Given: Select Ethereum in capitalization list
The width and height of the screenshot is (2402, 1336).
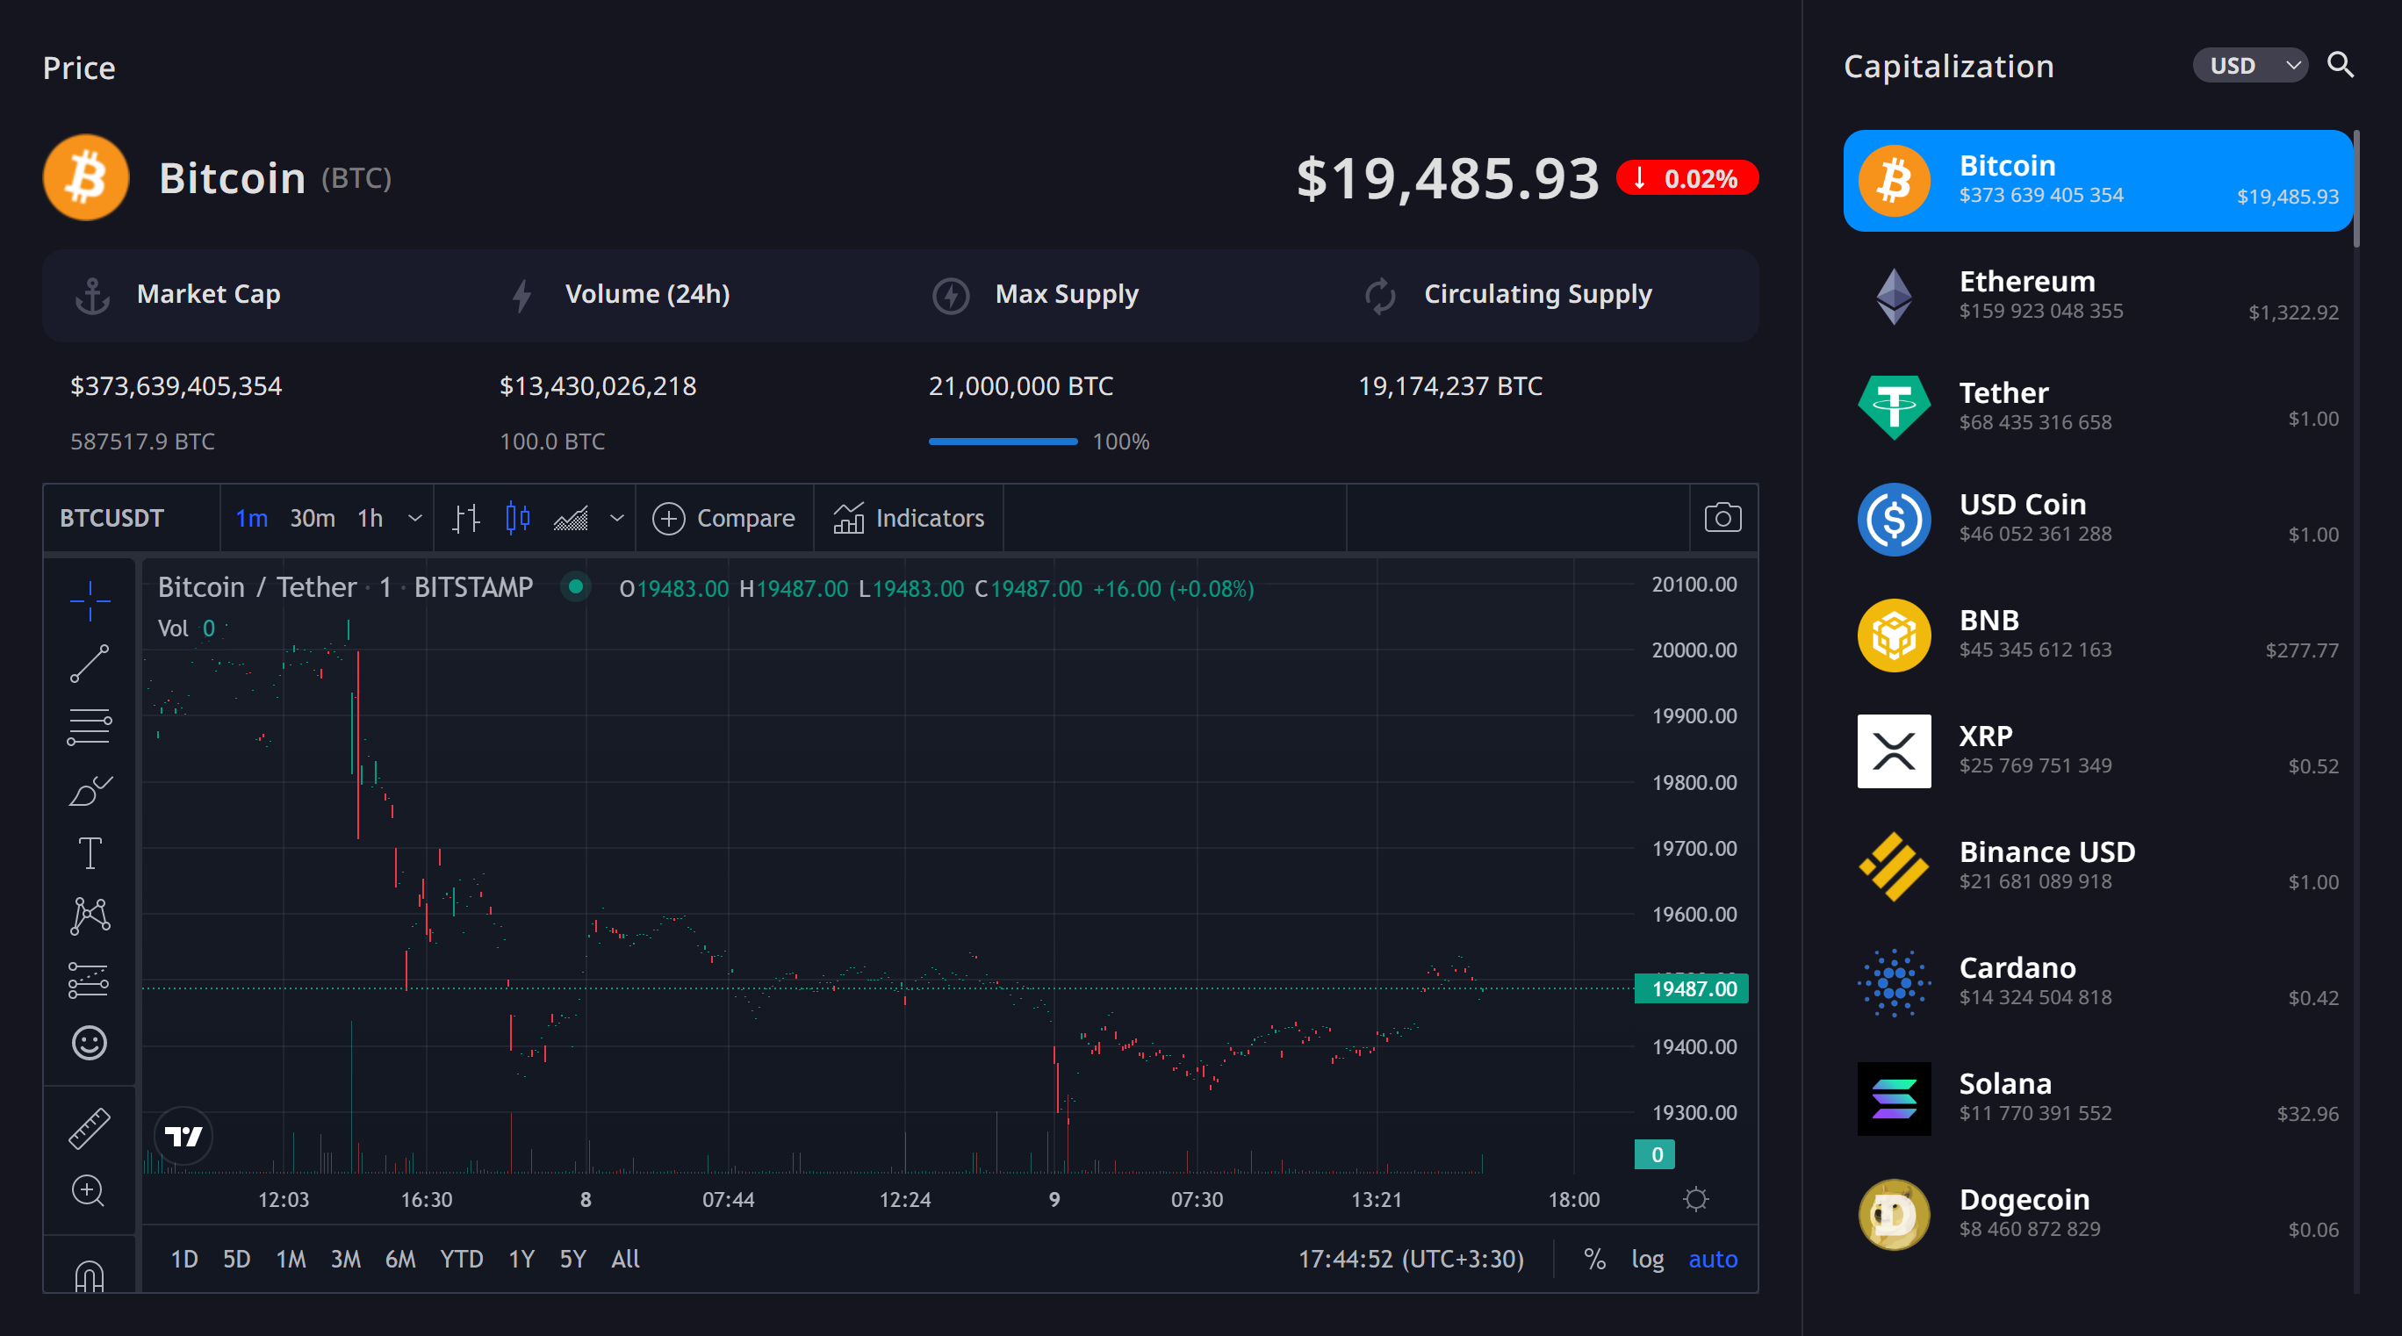Looking at the screenshot, I should click(x=2098, y=296).
